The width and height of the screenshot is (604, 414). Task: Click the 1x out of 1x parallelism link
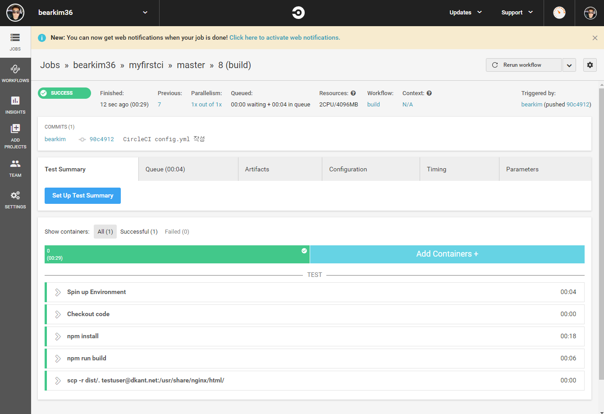[x=206, y=105]
